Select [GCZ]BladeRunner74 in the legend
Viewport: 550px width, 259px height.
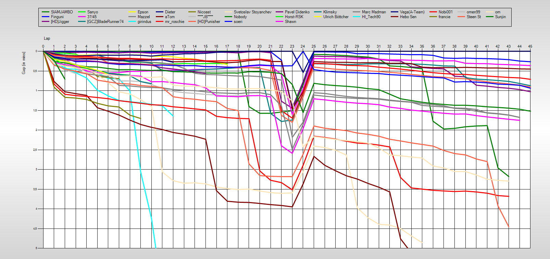click(105, 22)
